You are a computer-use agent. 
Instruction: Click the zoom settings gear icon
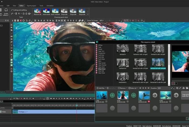click(142, 21)
